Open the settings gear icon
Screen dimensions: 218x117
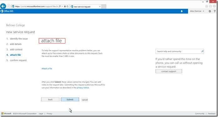210,11
